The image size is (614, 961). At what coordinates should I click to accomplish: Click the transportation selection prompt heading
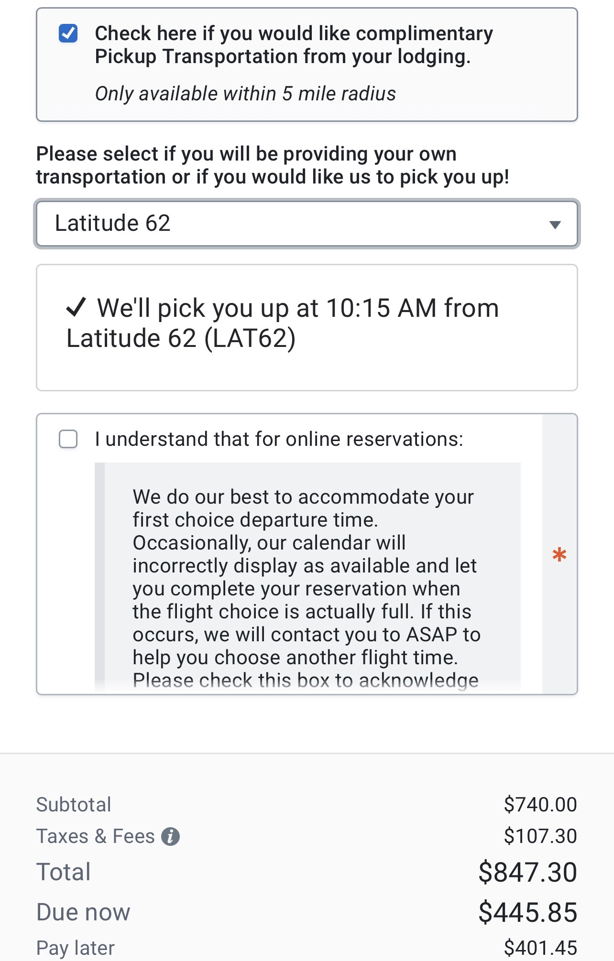pos(273,165)
